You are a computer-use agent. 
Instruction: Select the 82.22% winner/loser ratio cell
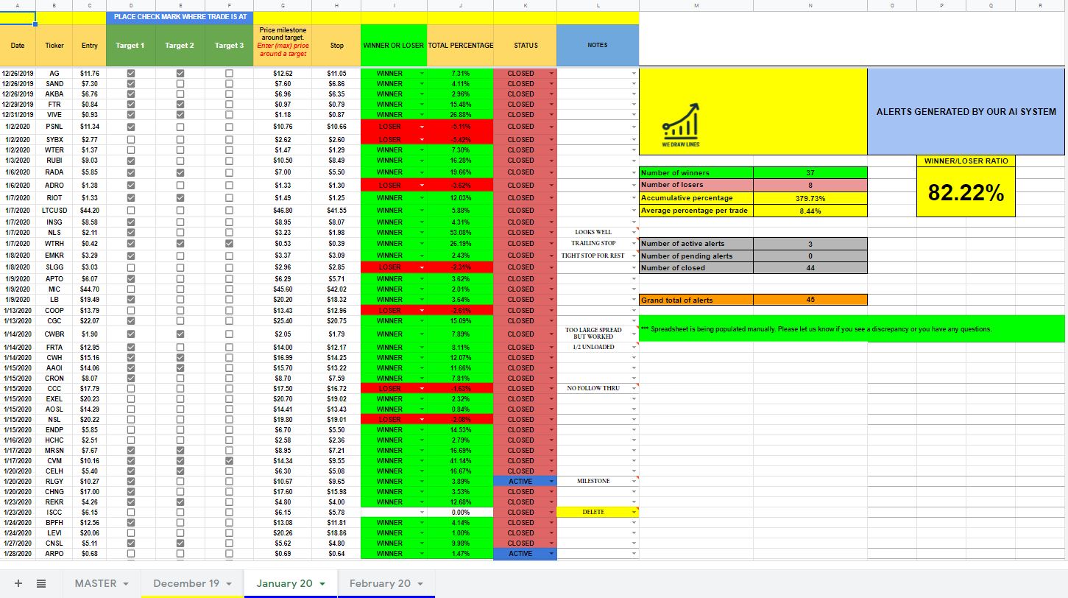(966, 192)
